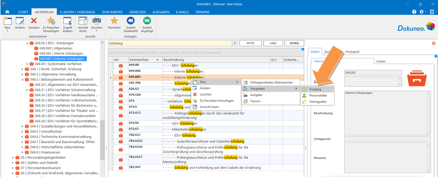Choose Vorgang from the submenu
This screenshot has width=438, height=179.
[317, 89]
